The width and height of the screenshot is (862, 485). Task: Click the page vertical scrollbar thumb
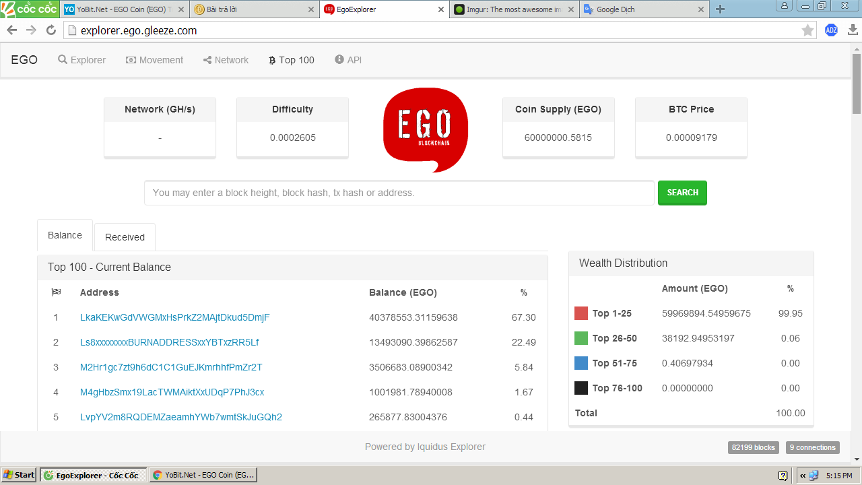coord(856,84)
